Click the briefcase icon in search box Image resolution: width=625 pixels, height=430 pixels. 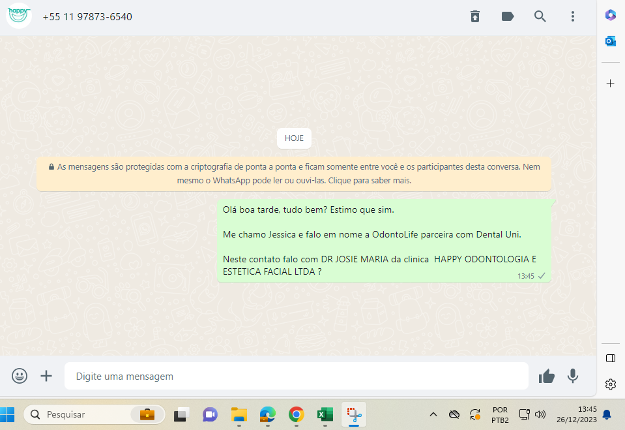tap(147, 414)
